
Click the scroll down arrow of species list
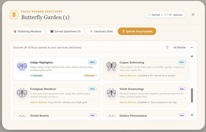pos(192,115)
